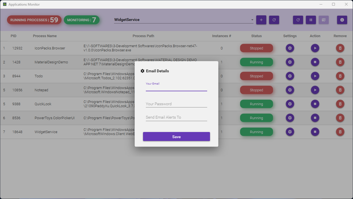Click the info icon in top toolbar
This screenshot has height=199, width=353.
pyautogui.click(x=342, y=20)
